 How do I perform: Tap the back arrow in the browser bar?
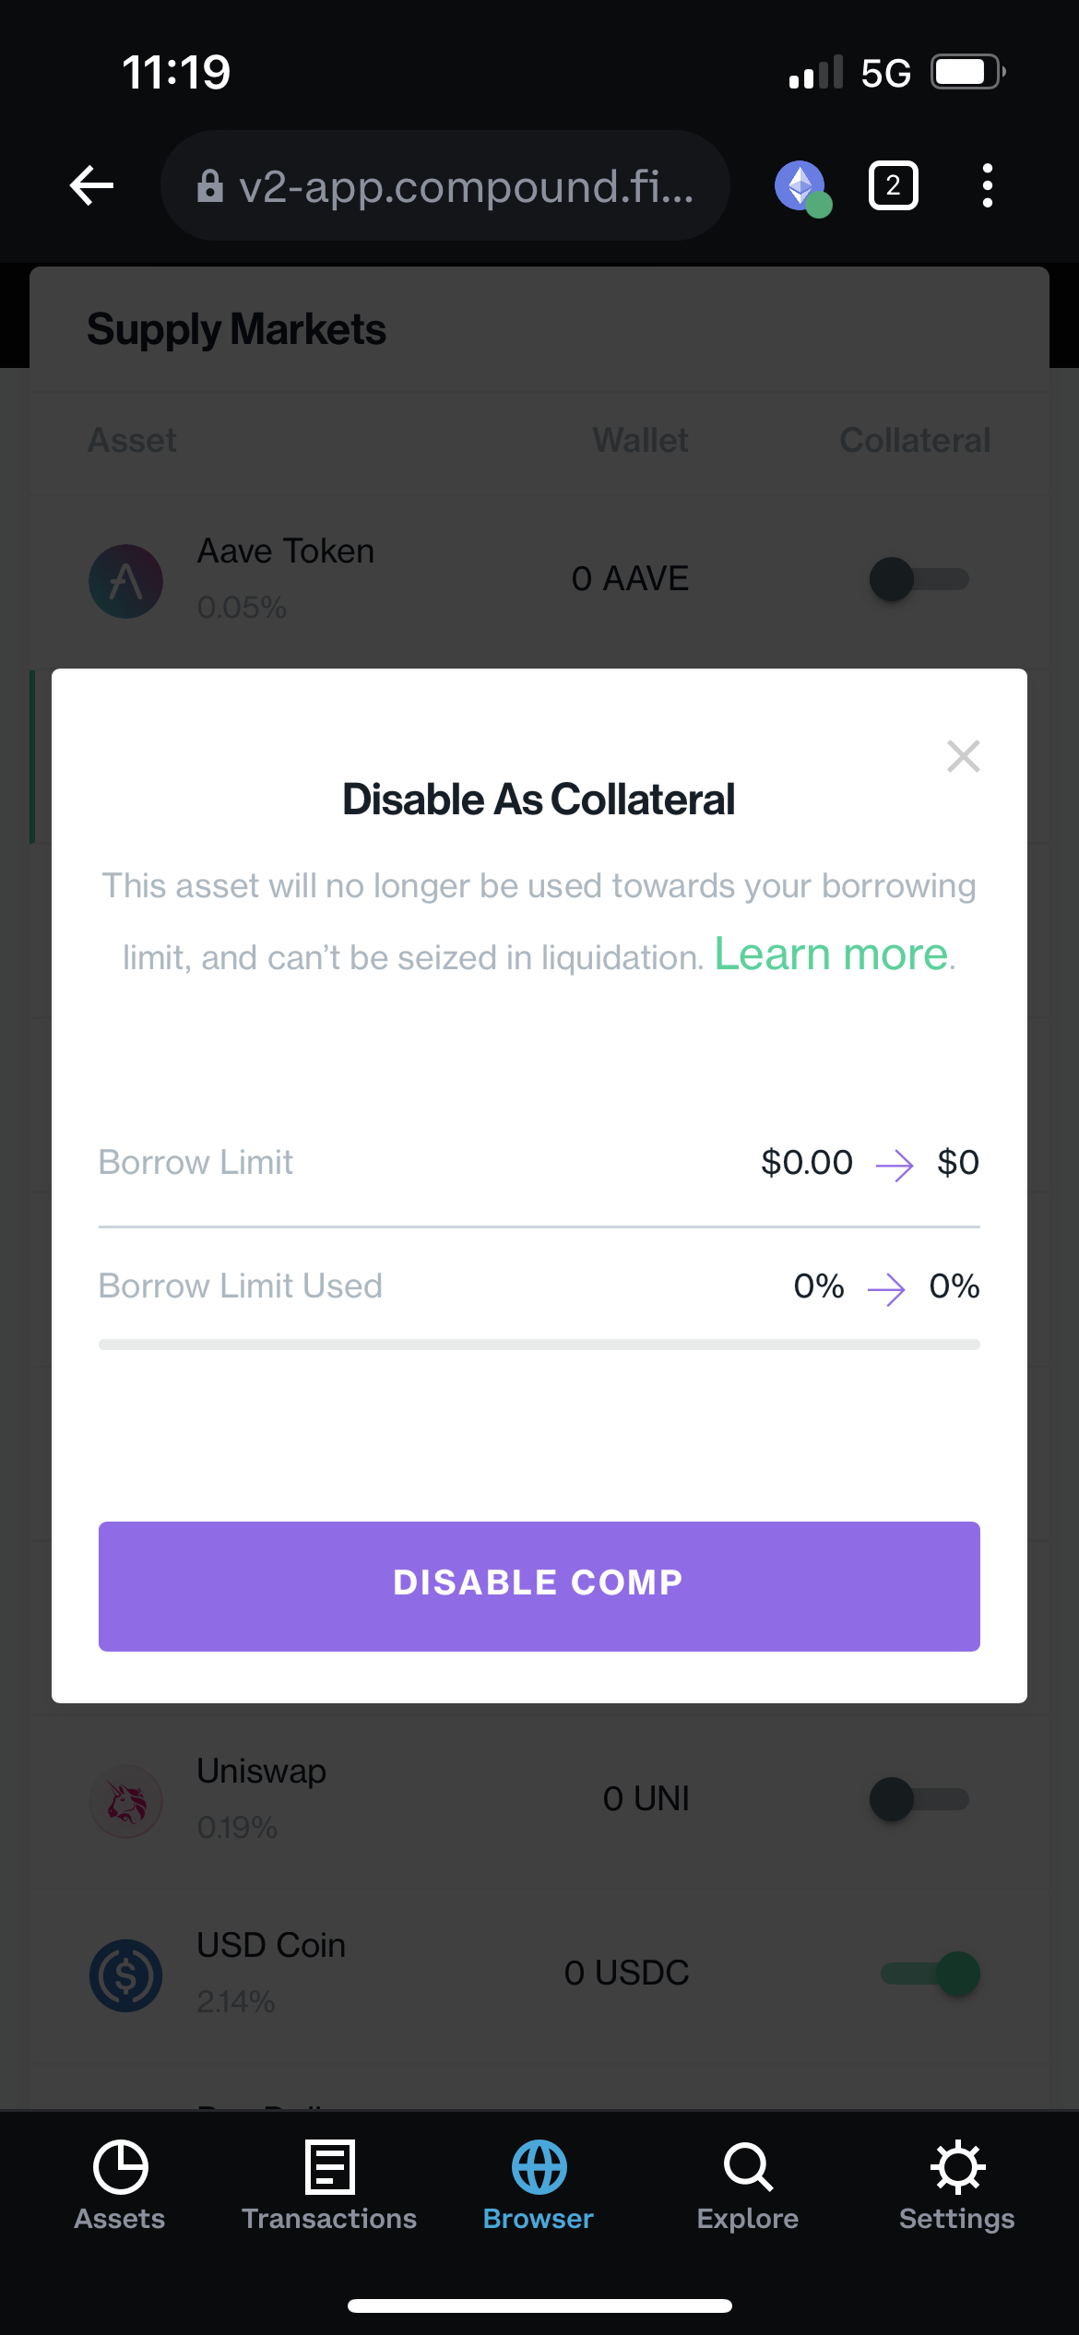click(x=89, y=185)
